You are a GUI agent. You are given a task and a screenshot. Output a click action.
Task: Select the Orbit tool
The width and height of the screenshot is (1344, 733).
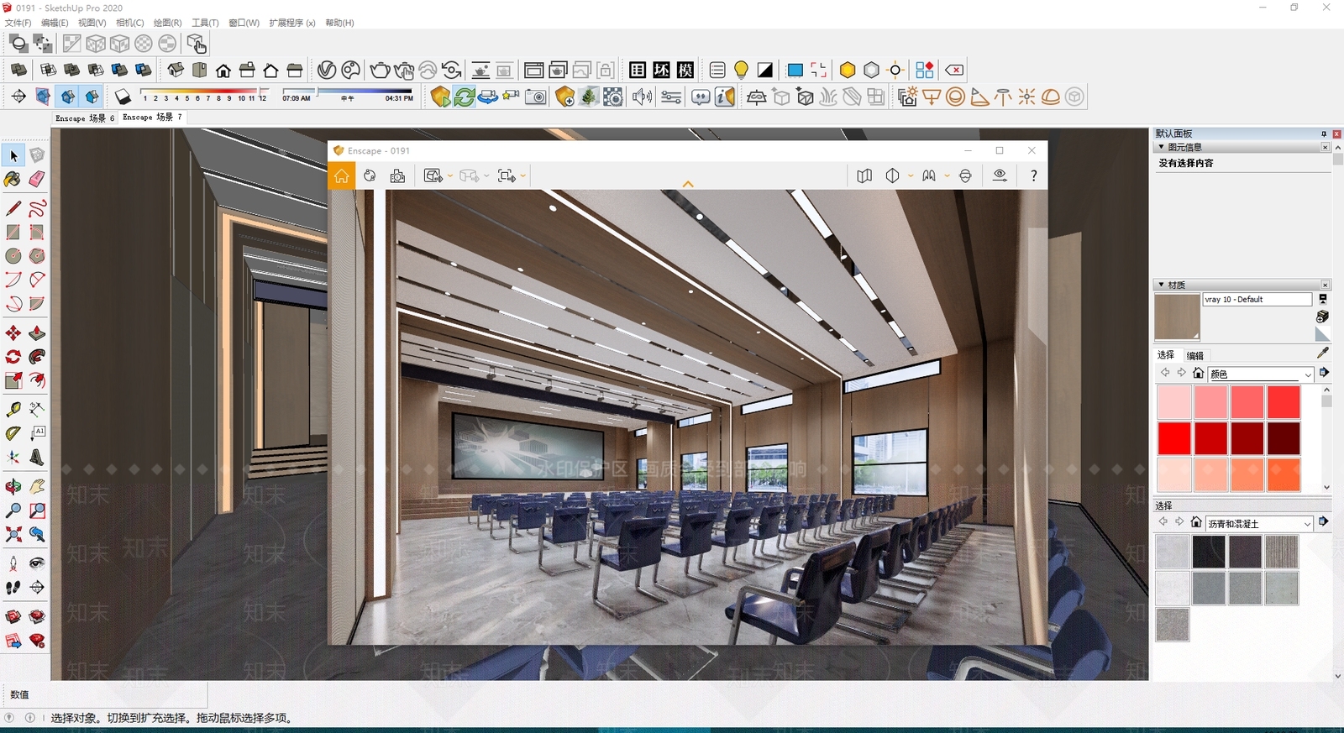(13, 486)
